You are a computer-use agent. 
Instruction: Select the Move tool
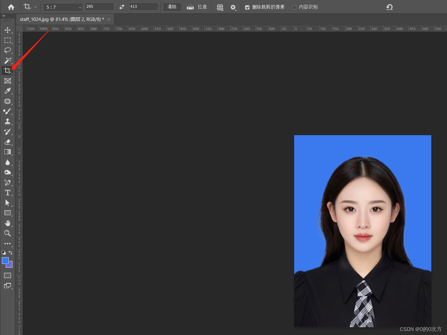click(x=8, y=30)
